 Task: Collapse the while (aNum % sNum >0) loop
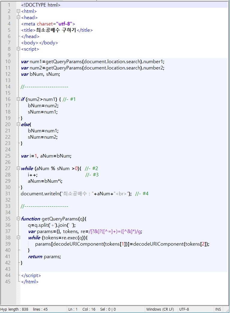18,168
